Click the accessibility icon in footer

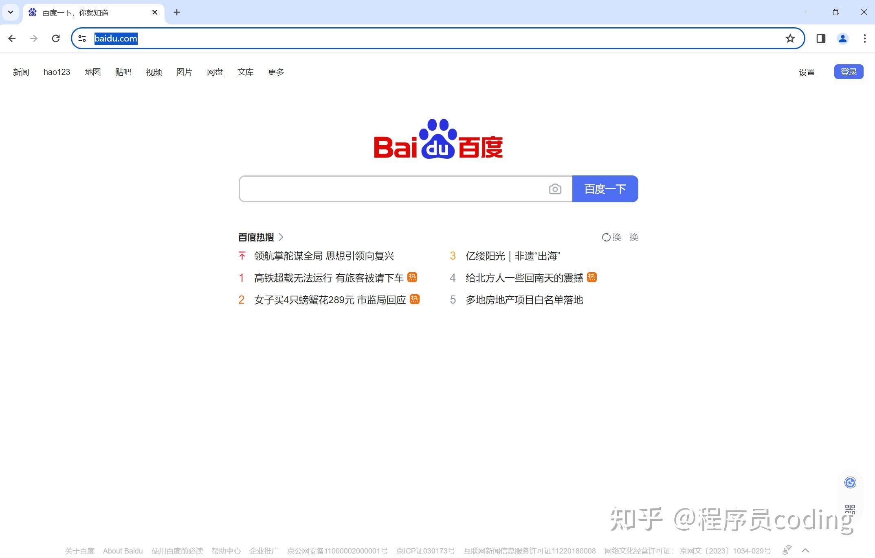[787, 550]
